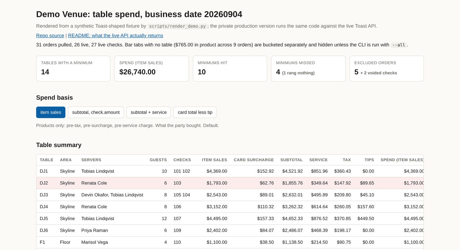Open the 'Repo source' link

(x=50, y=36)
